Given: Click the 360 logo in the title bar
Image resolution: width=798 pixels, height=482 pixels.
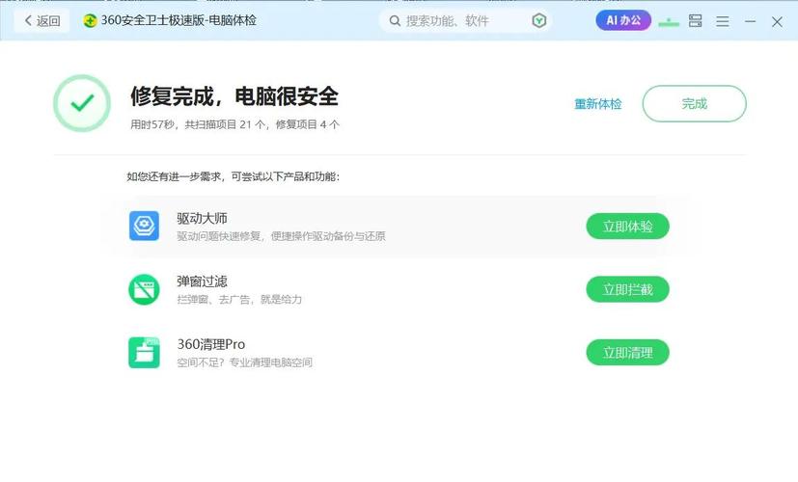Looking at the screenshot, I should [90, 21].
